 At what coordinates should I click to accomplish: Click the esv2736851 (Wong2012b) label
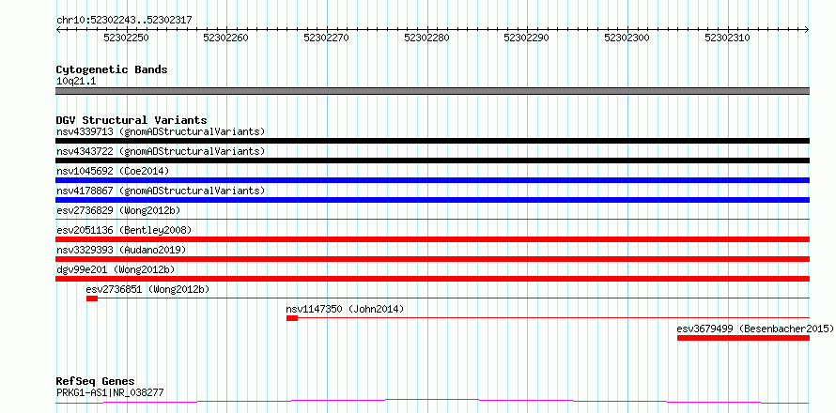pyautogui.click(x=147, y=289)
